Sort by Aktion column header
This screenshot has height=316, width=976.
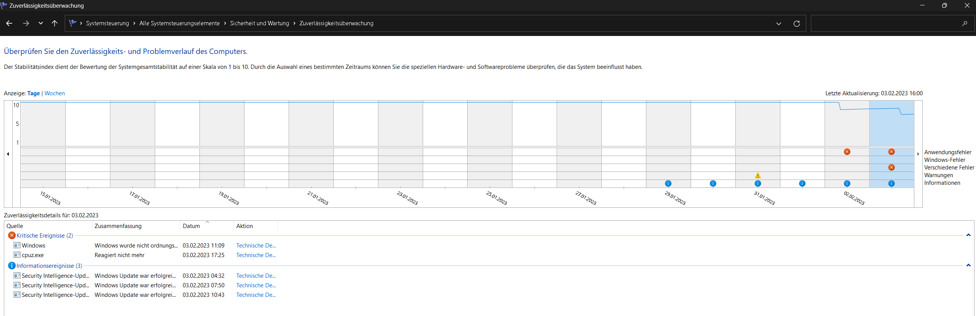(x=256, y=226)
